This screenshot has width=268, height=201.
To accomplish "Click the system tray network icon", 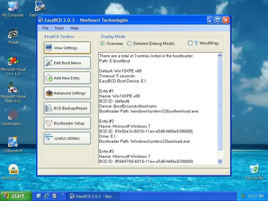I will coord(243,196).
